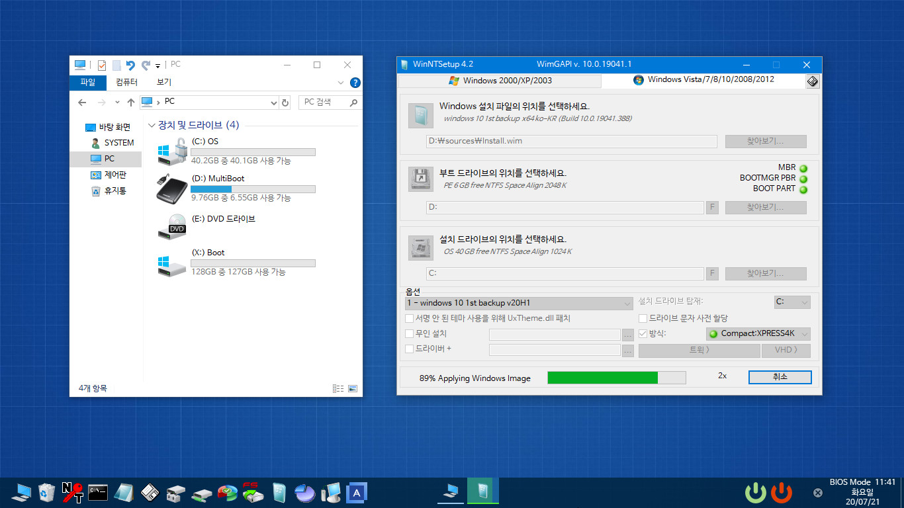Screen dimensions: 904x508
Task: Select SYSTEM in the Explorer navigation pane
Action: click(113, 143)
